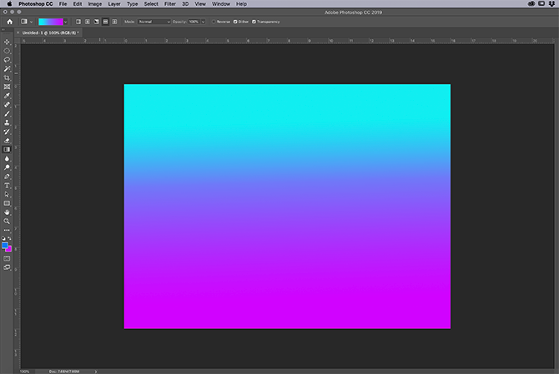Uncheck the Dither checkbox
559x374 pixels.
point(235,21)
